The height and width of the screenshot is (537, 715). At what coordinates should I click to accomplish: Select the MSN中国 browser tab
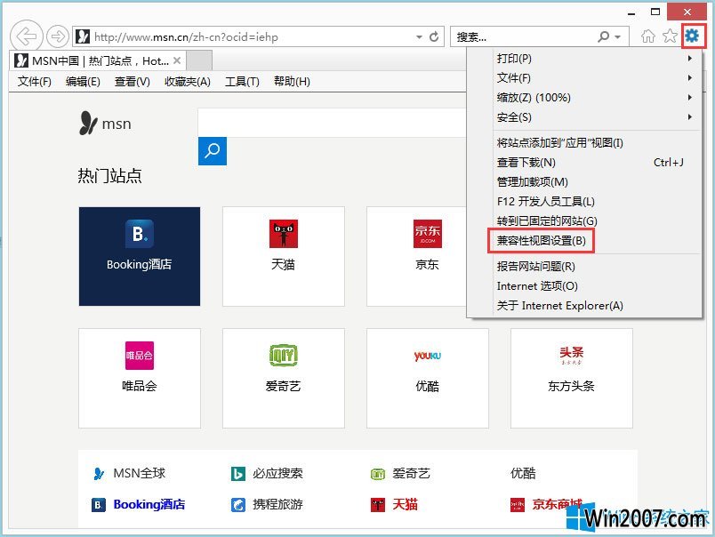(98, 60)
